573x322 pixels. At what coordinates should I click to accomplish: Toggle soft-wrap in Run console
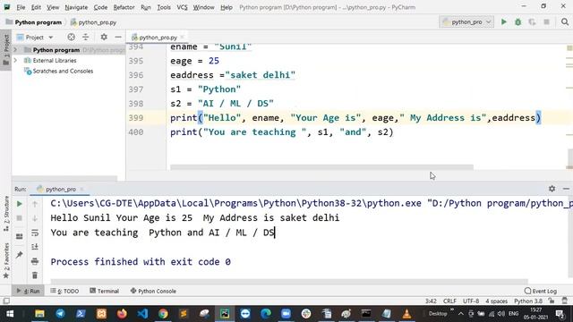click(35, 233)
